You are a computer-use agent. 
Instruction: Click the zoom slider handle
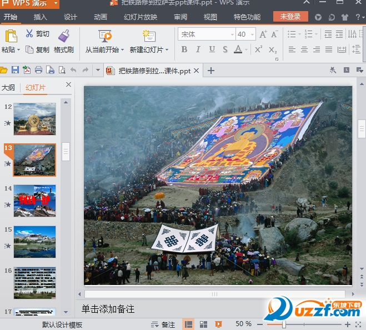(x=284, y=324)
